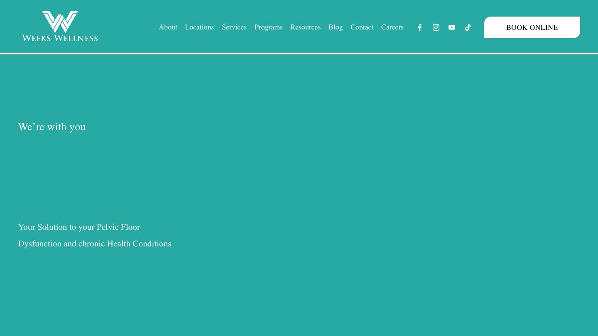Click the "Dysfunction and chronic Health Conditions" text

click(x=94, y=244)
